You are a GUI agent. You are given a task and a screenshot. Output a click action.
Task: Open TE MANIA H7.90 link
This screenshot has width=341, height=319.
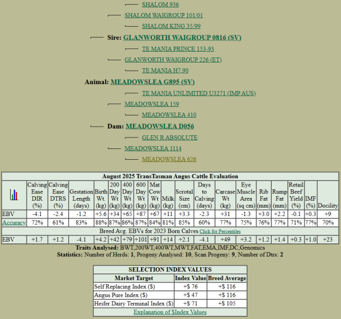click(x=165, y=71)
